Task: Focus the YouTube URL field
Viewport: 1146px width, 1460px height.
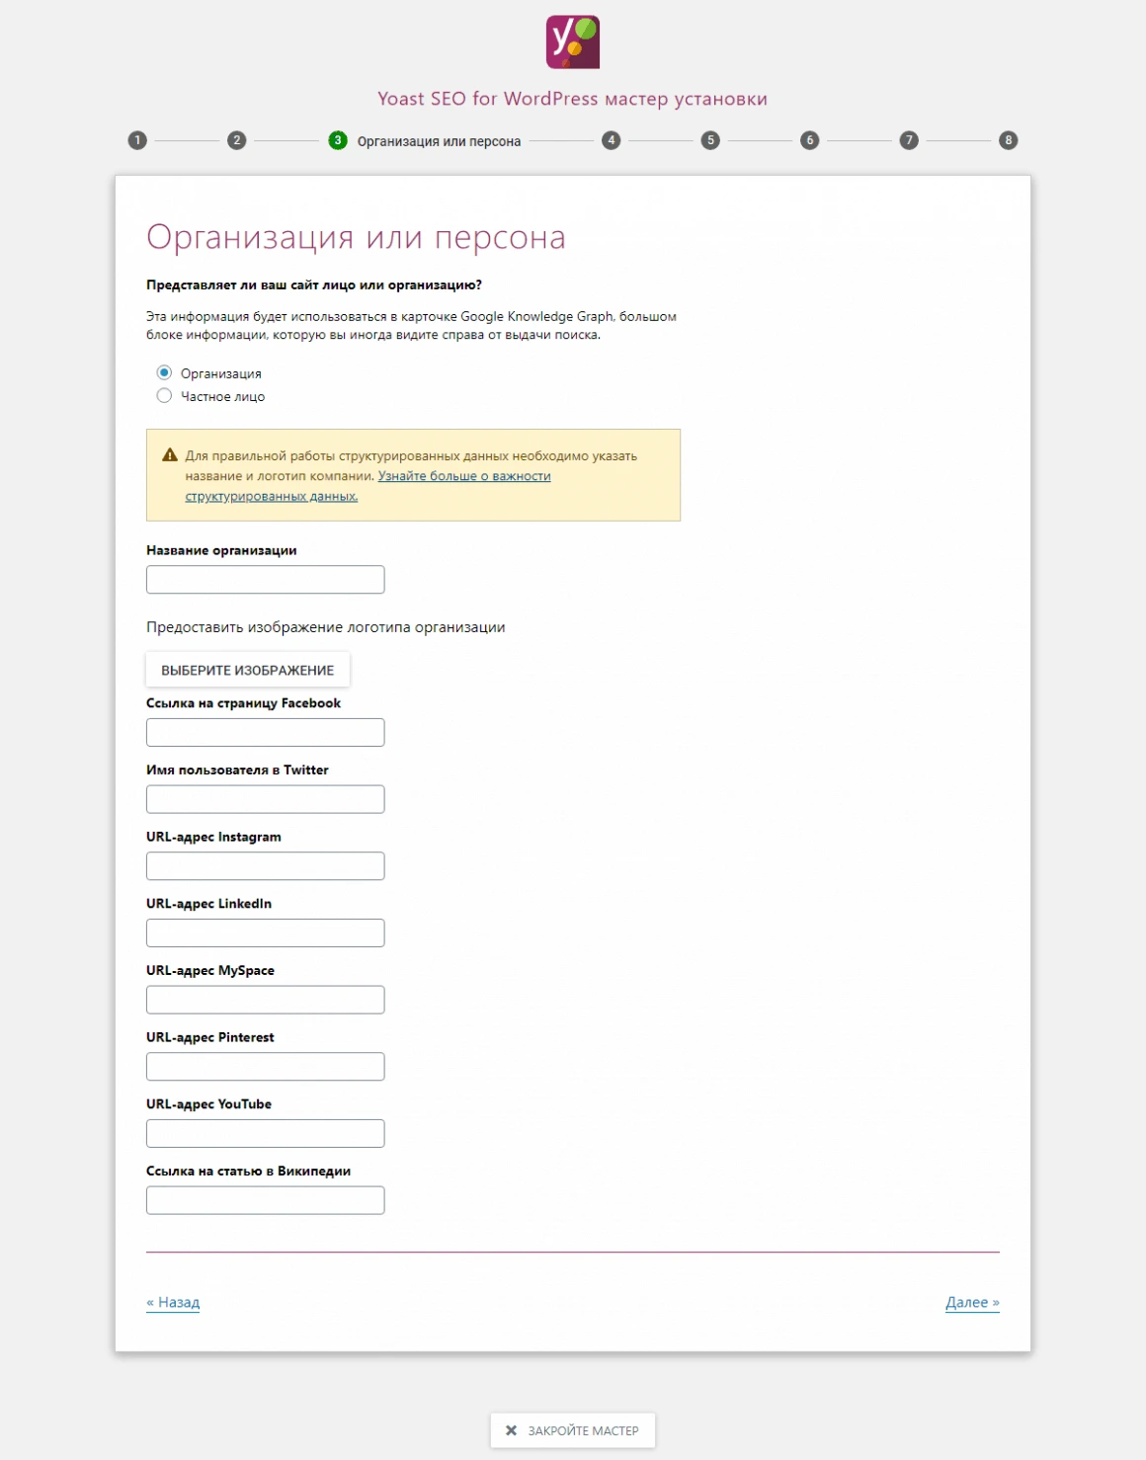Action: pos(266,1133)
